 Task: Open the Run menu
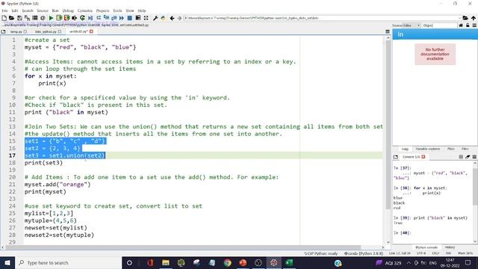pos(55,10)
